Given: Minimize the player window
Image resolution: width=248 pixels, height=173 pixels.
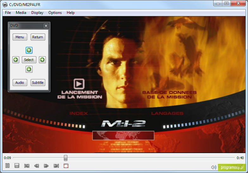Looking at the screenshot, I should point(218,3).
